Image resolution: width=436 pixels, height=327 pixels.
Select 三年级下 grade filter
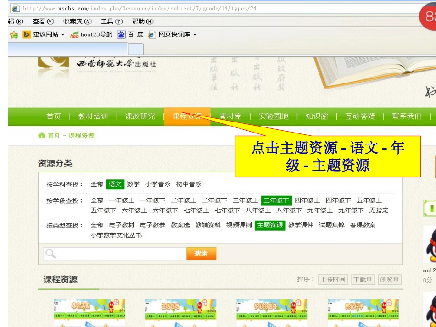point(276,200)
